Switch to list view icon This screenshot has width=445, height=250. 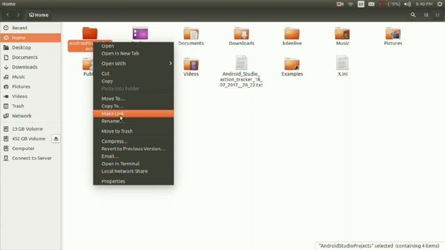426,15
